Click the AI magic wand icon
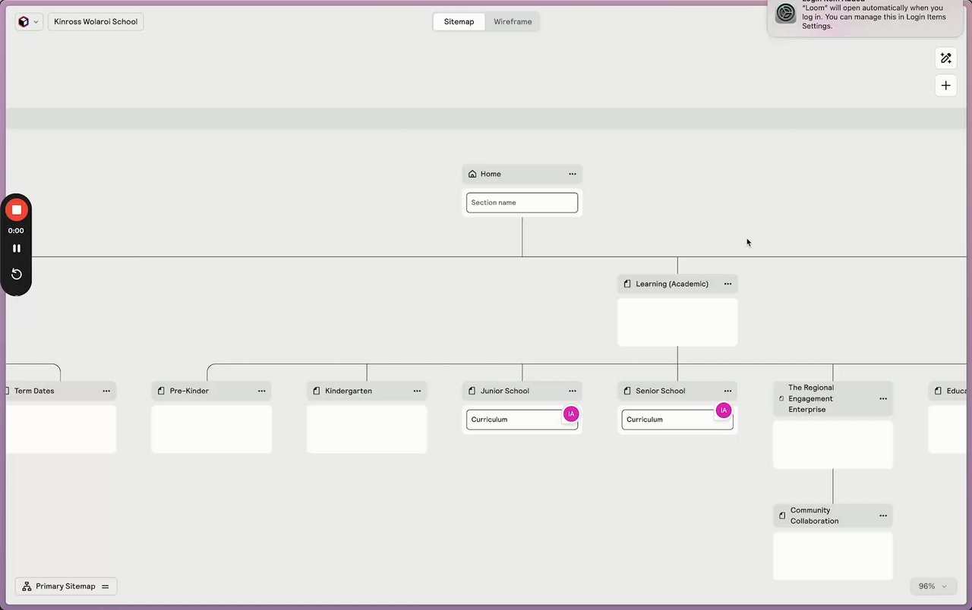Screen dimensions: 972x610 tap(945, 58)
